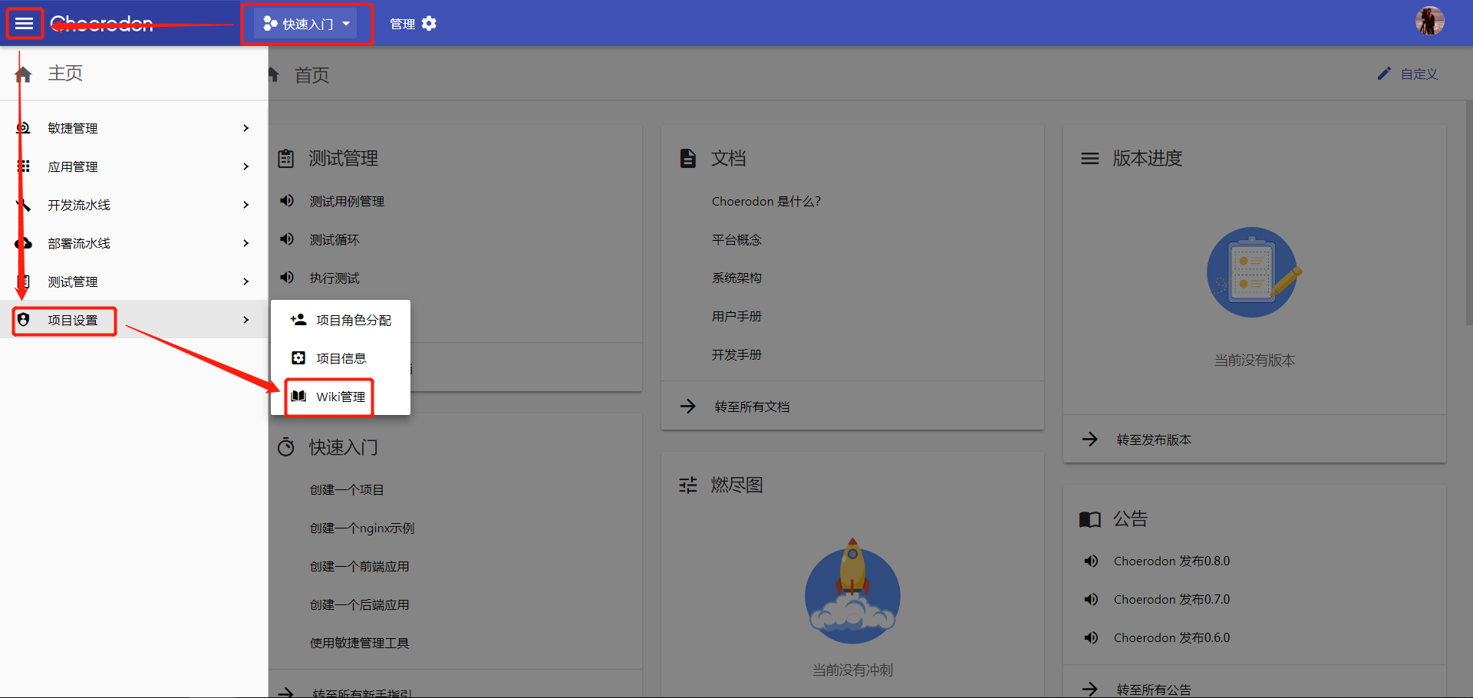This screenshot has height=698, width=1473.
Task: Open announcement Choerodon 发布0.6.0
Action: (x=1171, y=637)
